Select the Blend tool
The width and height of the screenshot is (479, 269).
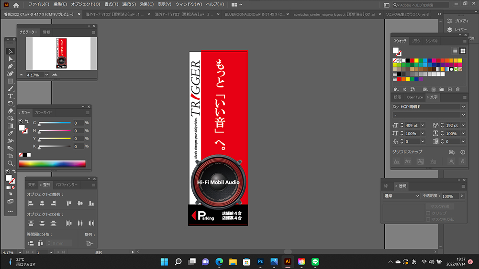[11, 148]
